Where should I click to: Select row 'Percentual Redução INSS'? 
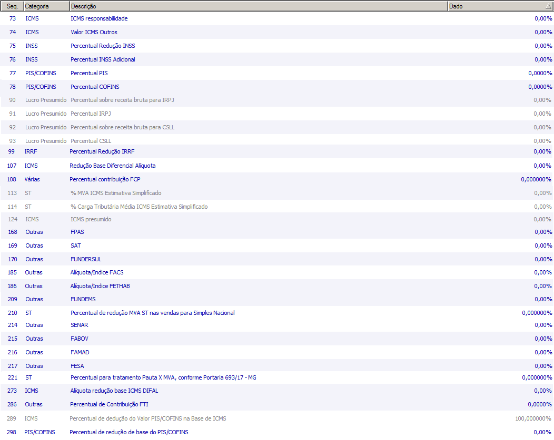(277, 46)
